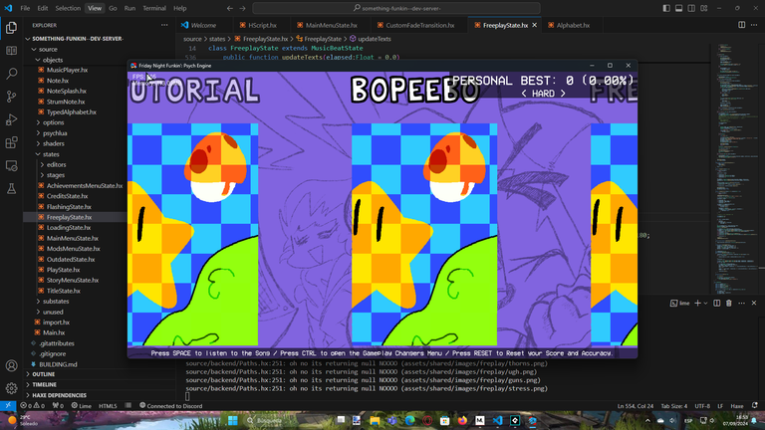Open Customize Layout in title bar
The width and height of the screenshot is (765, 430).
click(x=704, y=8)
